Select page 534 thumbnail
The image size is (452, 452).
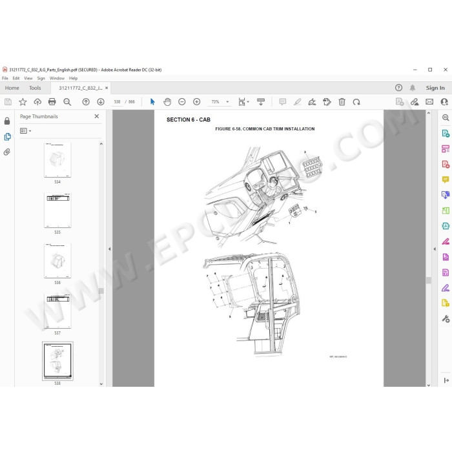tap(57, 159)
